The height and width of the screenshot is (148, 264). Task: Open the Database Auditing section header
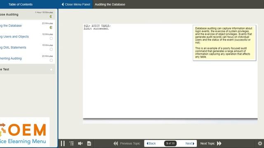[27, 15]
